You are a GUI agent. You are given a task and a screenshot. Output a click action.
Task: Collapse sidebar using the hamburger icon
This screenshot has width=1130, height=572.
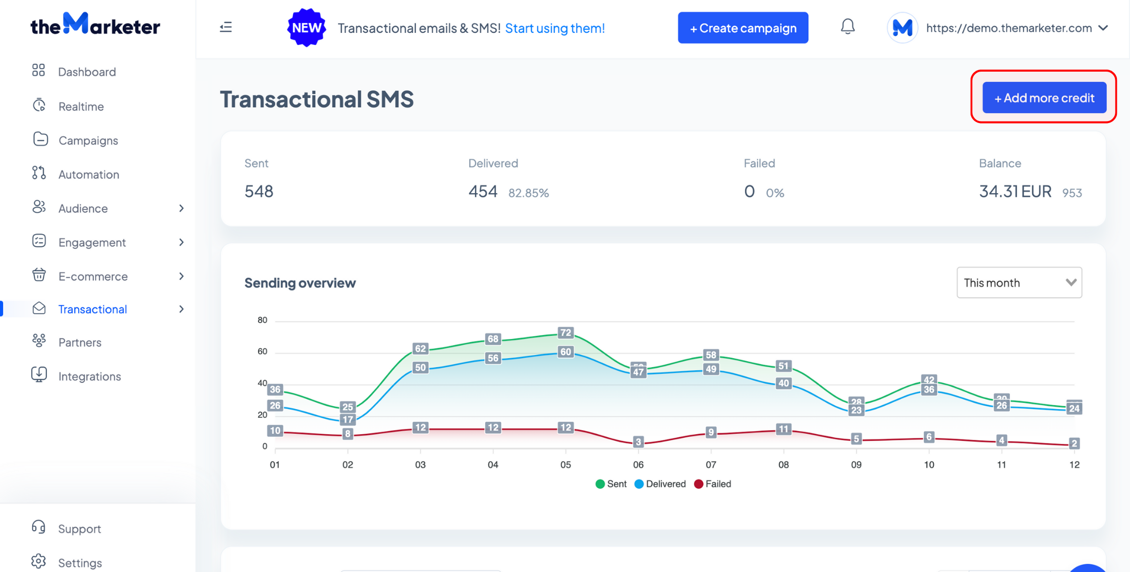point(226,27)
